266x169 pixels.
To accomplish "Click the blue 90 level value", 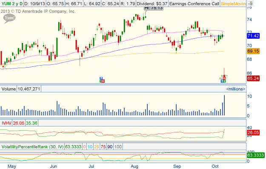I will [x=110, y=147].
